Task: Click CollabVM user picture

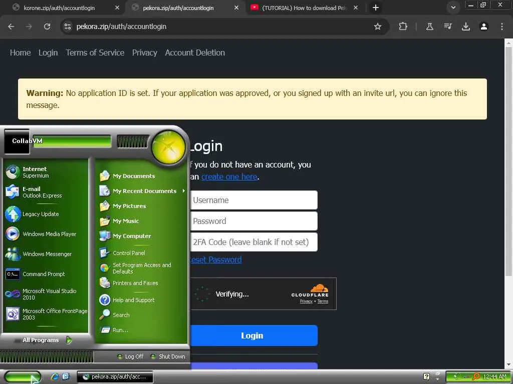Action: click(x=17, y=141)
